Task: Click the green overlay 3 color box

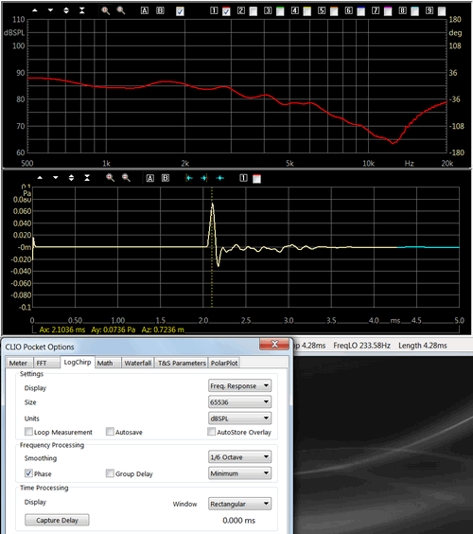Action: [x=280, y=11]
